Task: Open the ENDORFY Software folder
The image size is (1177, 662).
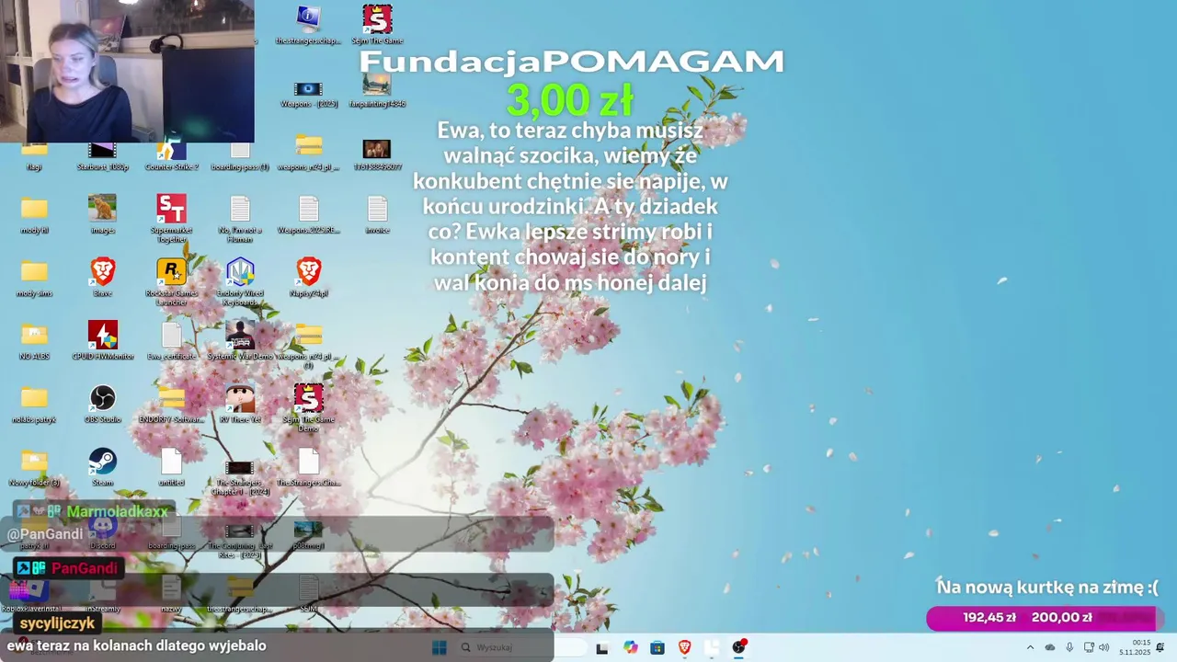Action: [x=171, y=403]
